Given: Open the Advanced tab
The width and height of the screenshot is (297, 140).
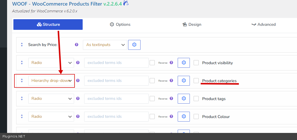Looking at the screenshot, I should 263,25.
